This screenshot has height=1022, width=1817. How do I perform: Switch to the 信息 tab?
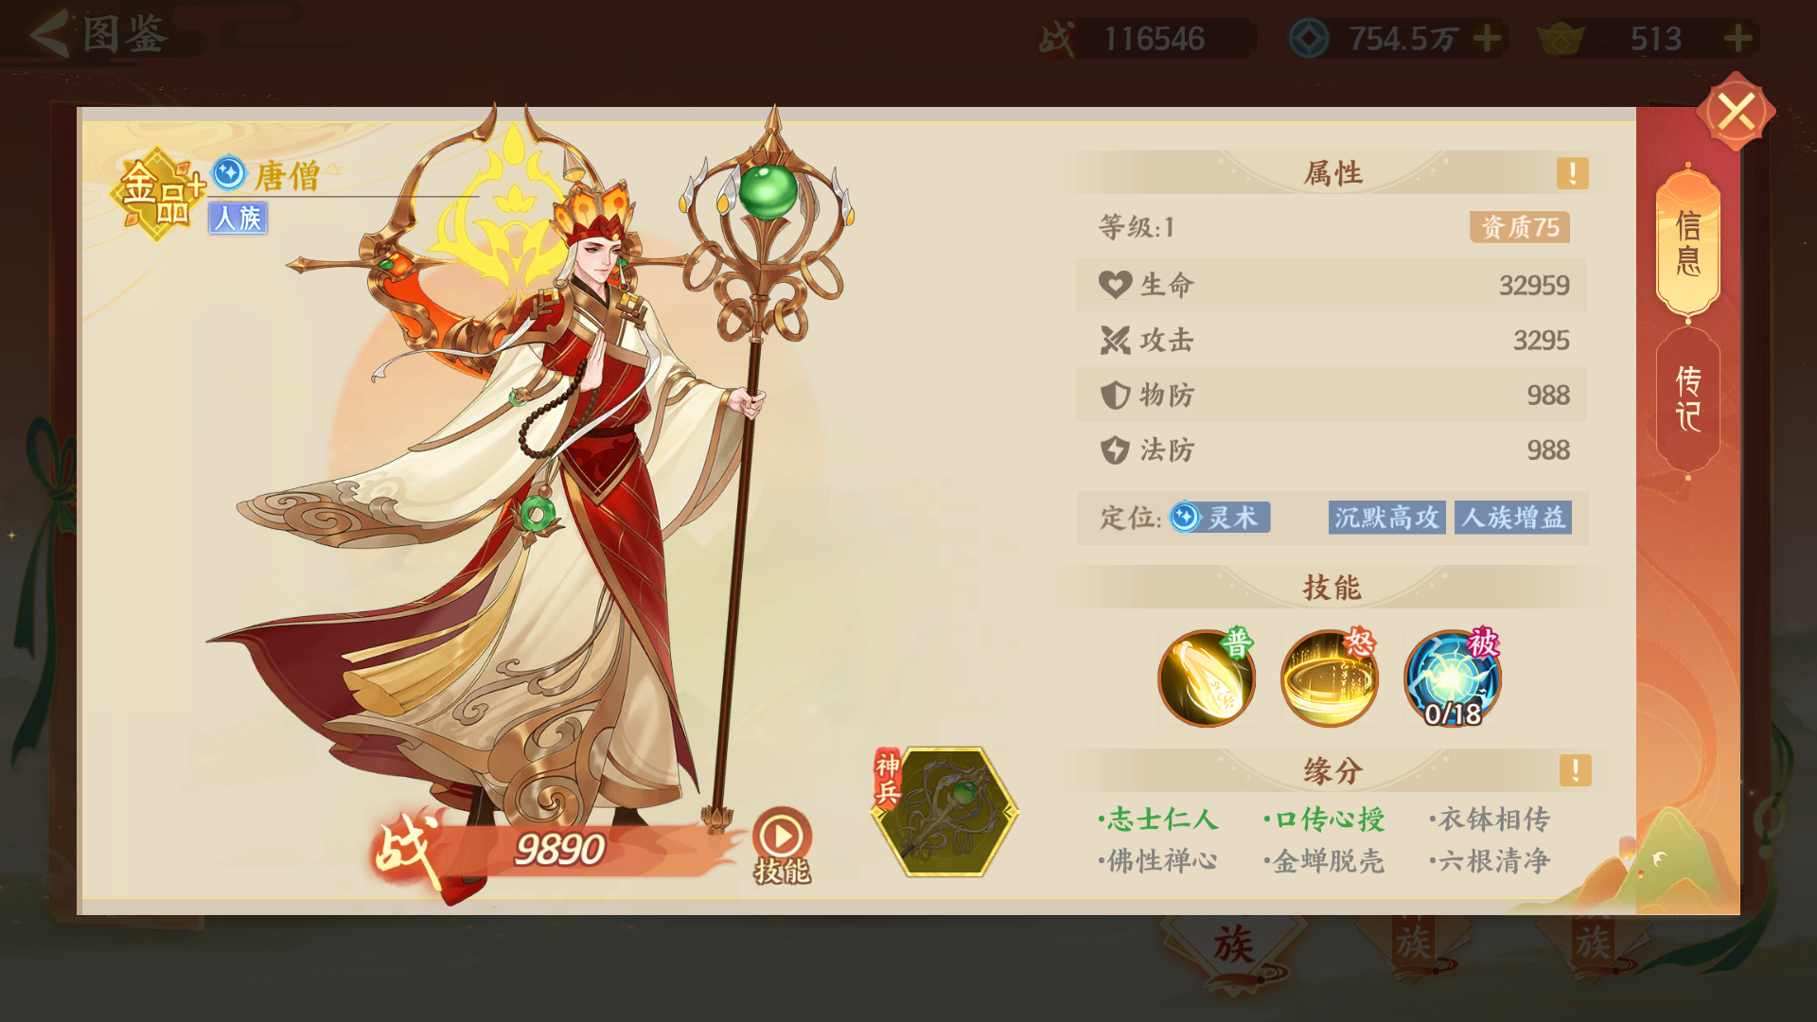tap(1688, 243)
